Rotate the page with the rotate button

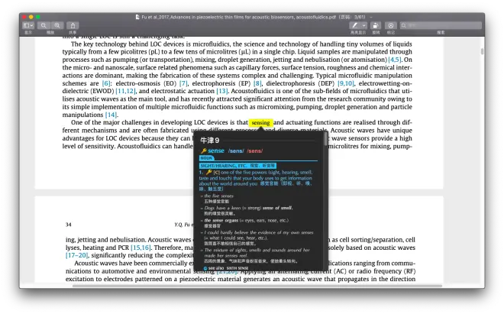tap(376, 25)
